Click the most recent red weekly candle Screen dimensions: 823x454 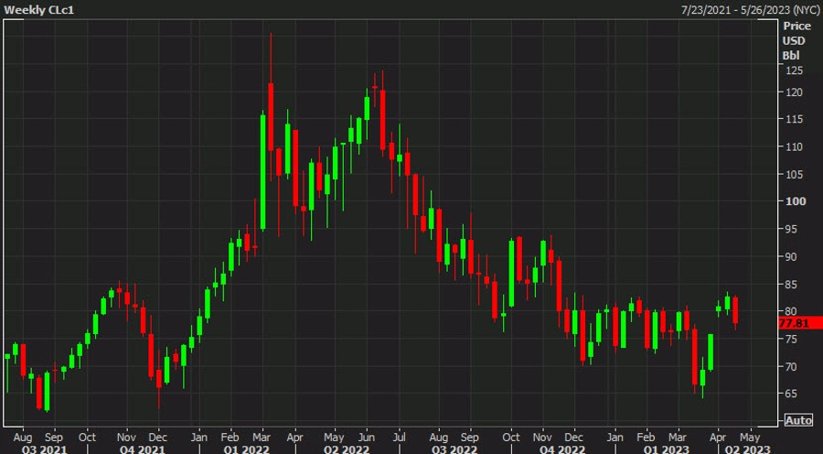tap(735, 309)
